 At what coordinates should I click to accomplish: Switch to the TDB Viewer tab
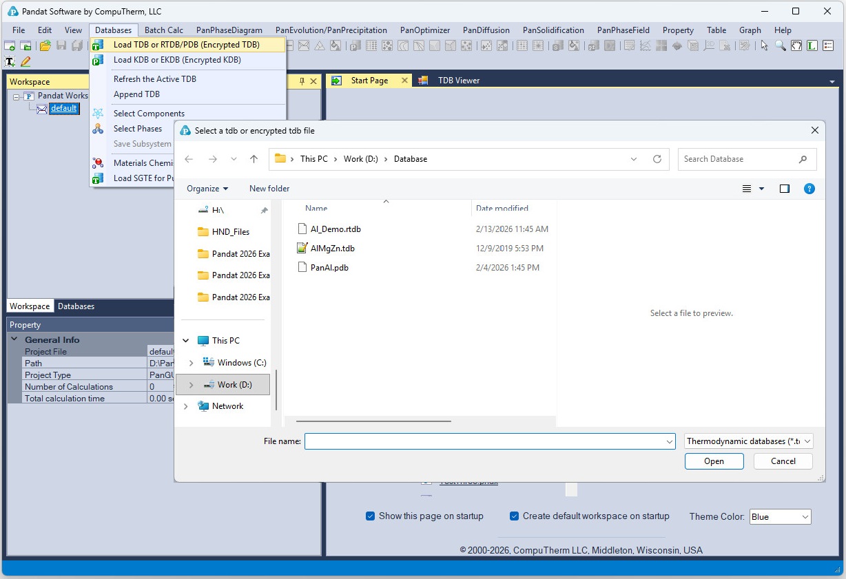458,81
